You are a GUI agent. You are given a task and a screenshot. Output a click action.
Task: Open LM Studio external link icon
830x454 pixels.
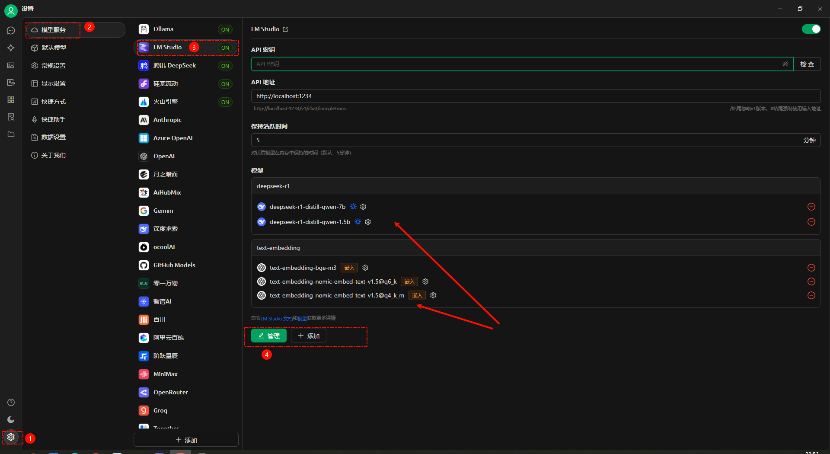[285, 29]
